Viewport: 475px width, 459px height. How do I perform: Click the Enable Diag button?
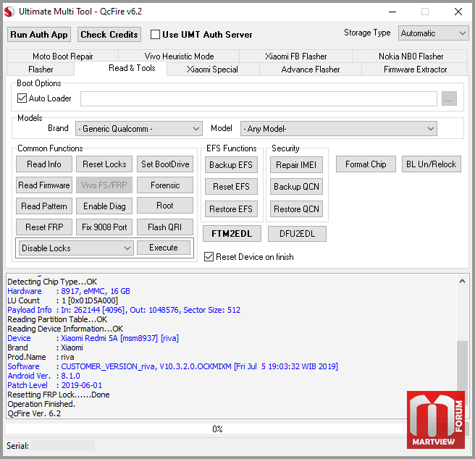104,206
